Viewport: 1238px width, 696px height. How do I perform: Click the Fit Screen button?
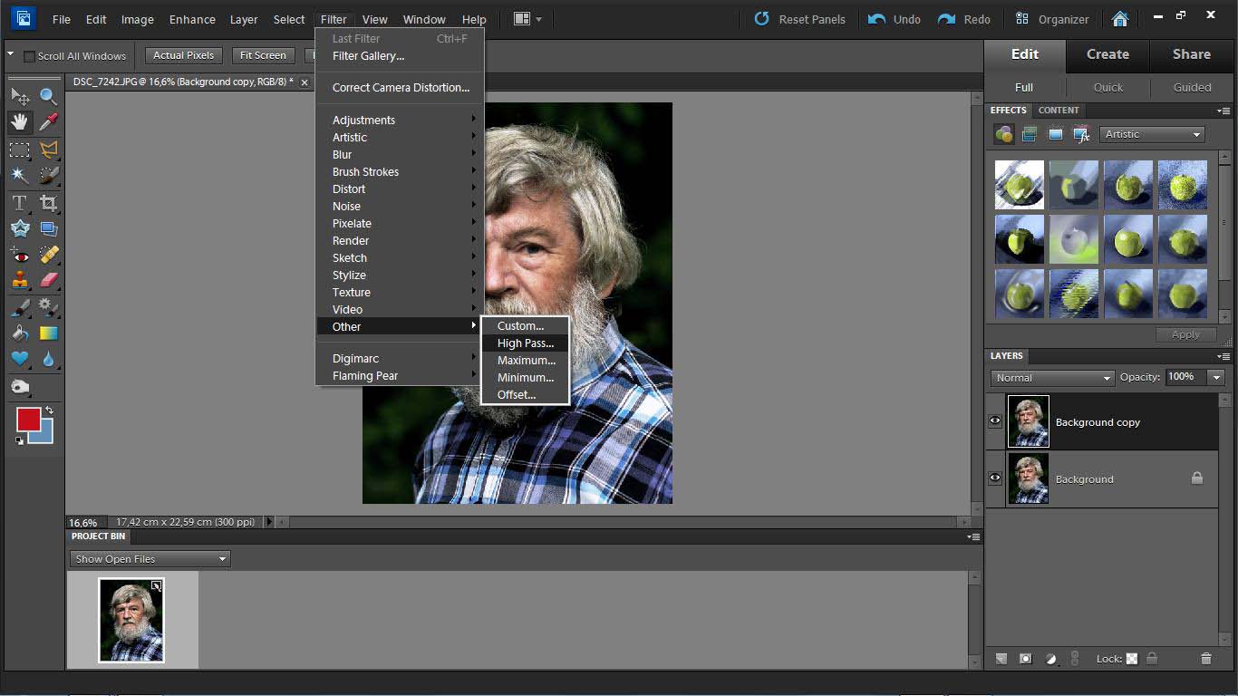click(263, 55)
